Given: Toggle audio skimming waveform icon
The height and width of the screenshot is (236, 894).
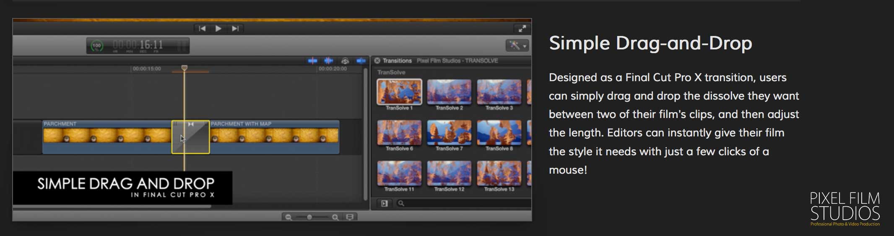Looking at the screenshot, I should [x=329, y=61].
